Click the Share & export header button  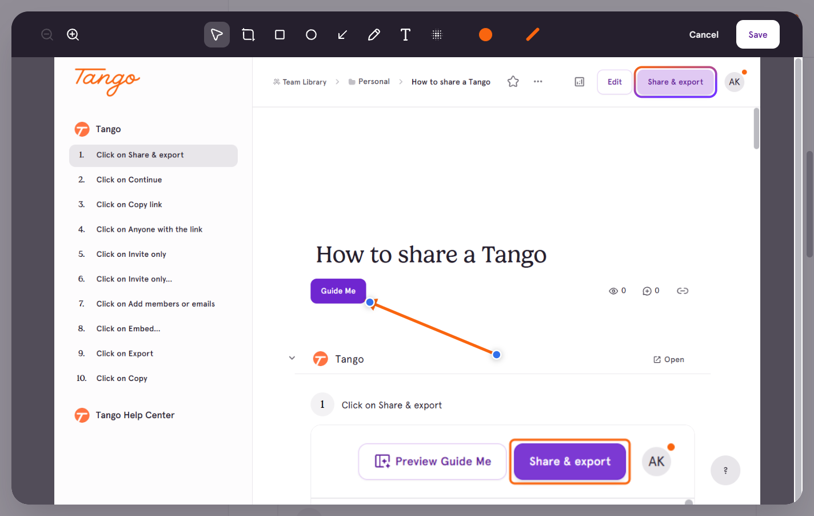pyautogui.click(x=675, y=82)
